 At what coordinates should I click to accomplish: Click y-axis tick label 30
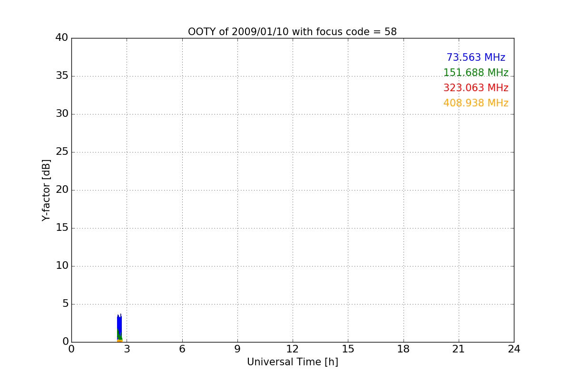click(62, 114)
